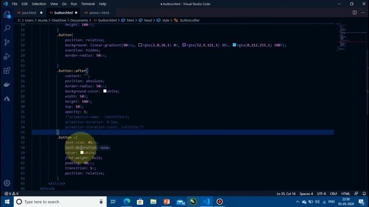This screenshot has width=369, height=207.
Task: Switch to the anime html tab
Action: [99, 13]
